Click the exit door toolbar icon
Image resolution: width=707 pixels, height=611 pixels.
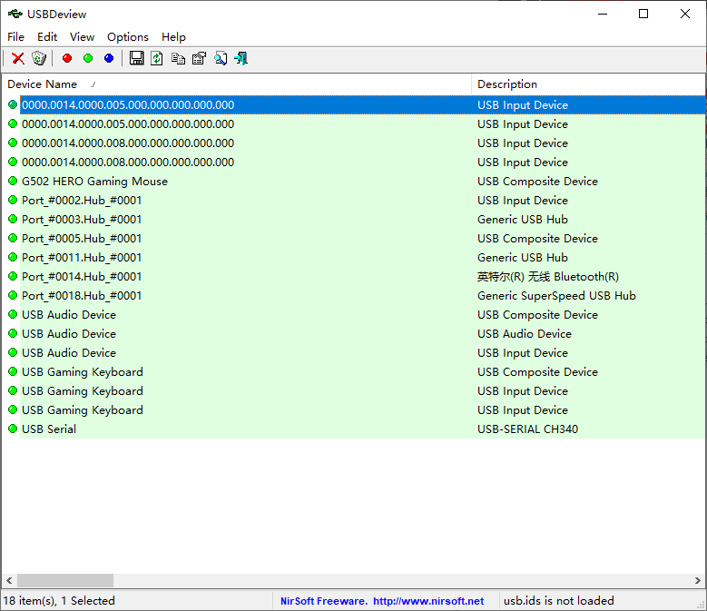[x=241, y=58]
